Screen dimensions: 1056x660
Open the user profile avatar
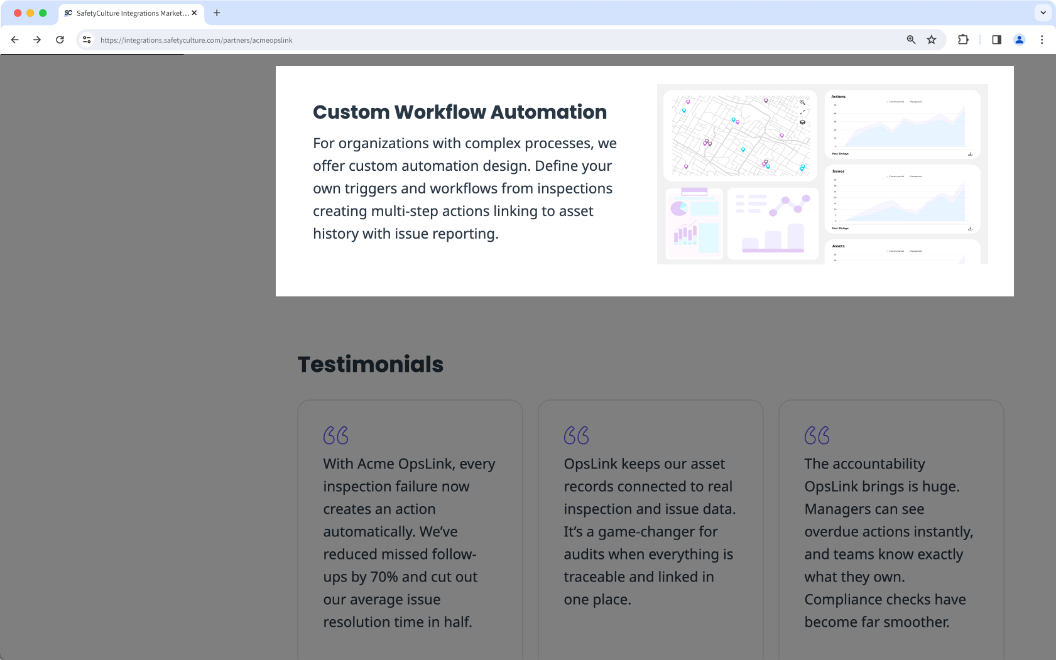click(x=1019, y=40)
